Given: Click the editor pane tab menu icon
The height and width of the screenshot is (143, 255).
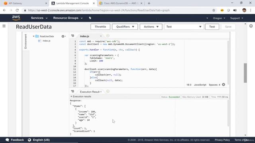Looking at the screenshot, I should coord(73,36).
